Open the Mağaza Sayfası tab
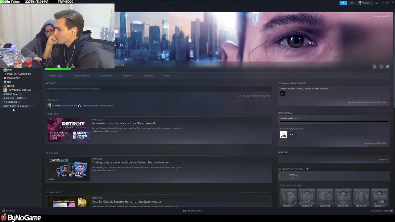This screenshot has height=222, width=395. point(56,76)
